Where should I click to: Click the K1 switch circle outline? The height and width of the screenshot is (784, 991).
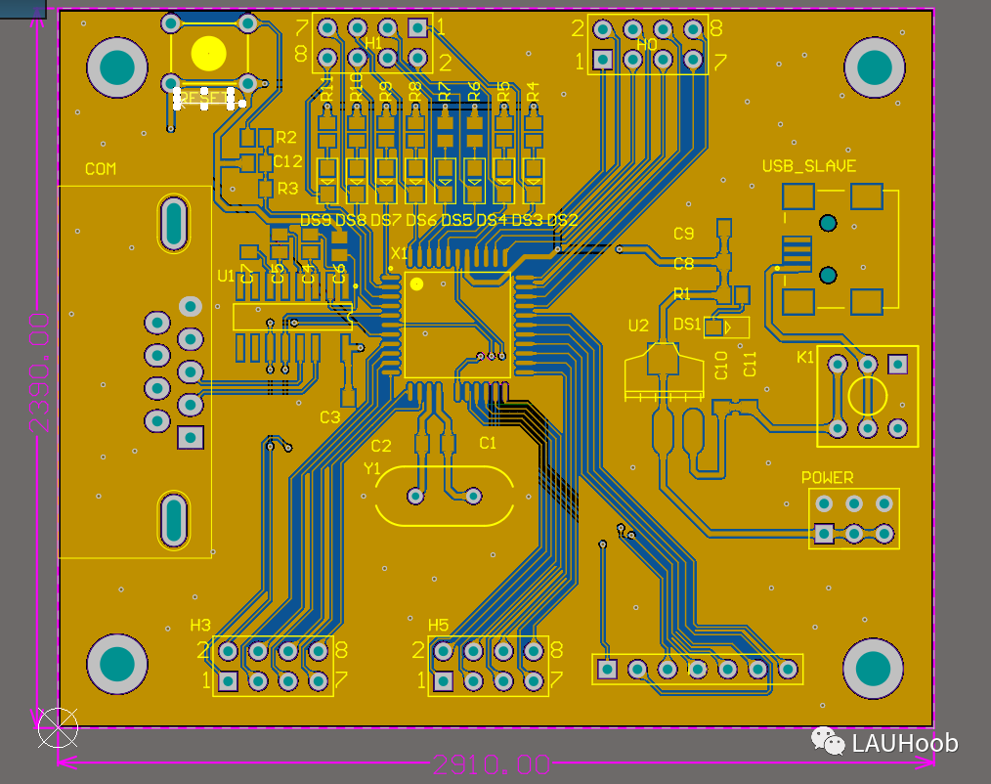(868, 397)
